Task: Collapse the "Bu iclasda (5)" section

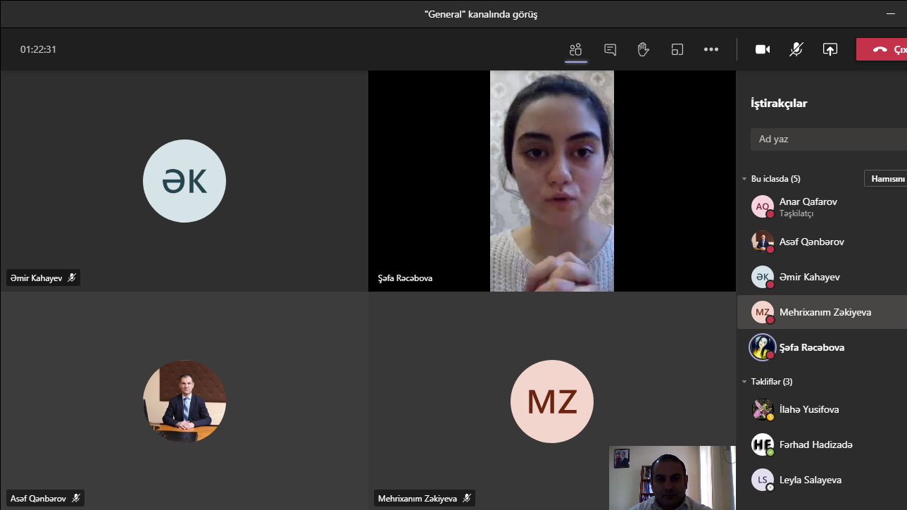Action: click(744, 179)
